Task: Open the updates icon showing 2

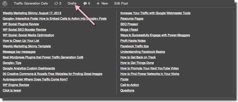Action: 58,3
